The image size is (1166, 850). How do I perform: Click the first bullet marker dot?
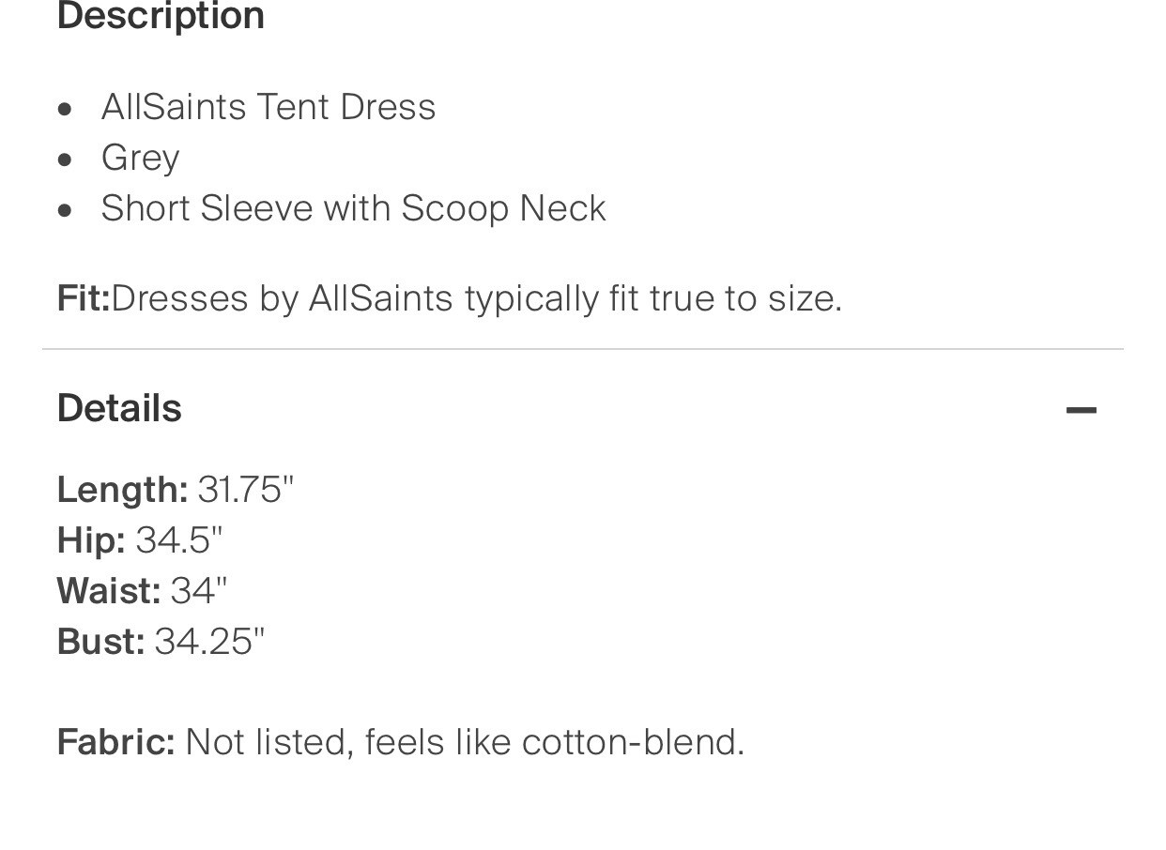point(67,109)
